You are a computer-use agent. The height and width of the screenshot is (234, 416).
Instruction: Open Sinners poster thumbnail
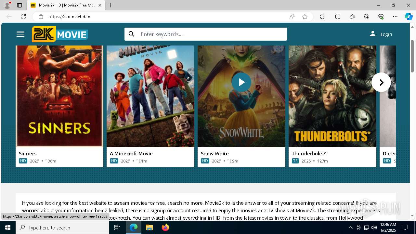[59, 96]
